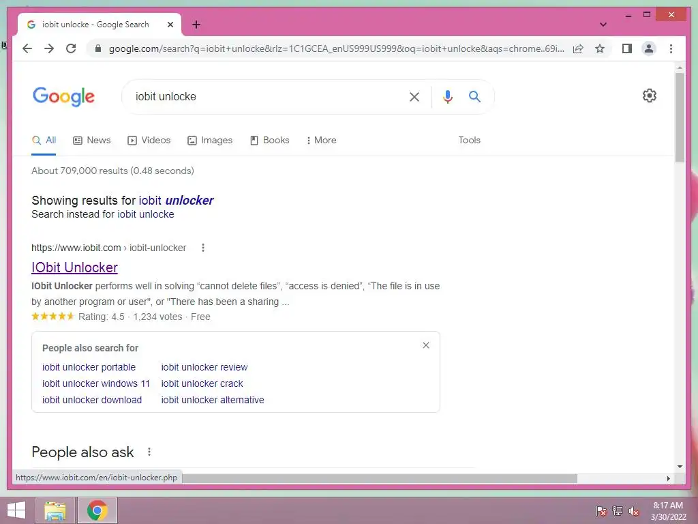Open the Windows Start button
Viewport: 698px width, 524px height.
click(16, 510)
